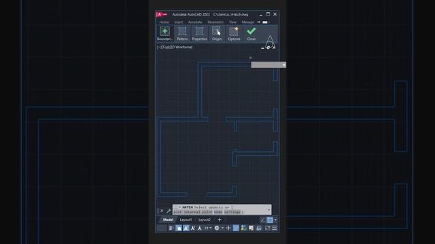Toggle the ribbon minimize state button
The image size is (435, 244).
pyautogui.click(x=265, y=22)
